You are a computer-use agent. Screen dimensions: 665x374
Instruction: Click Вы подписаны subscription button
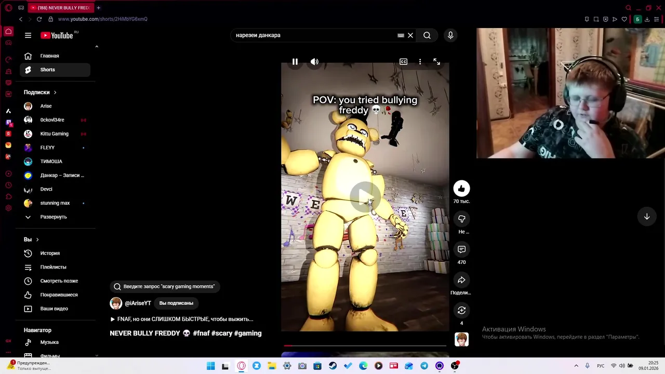coord(176,303)
